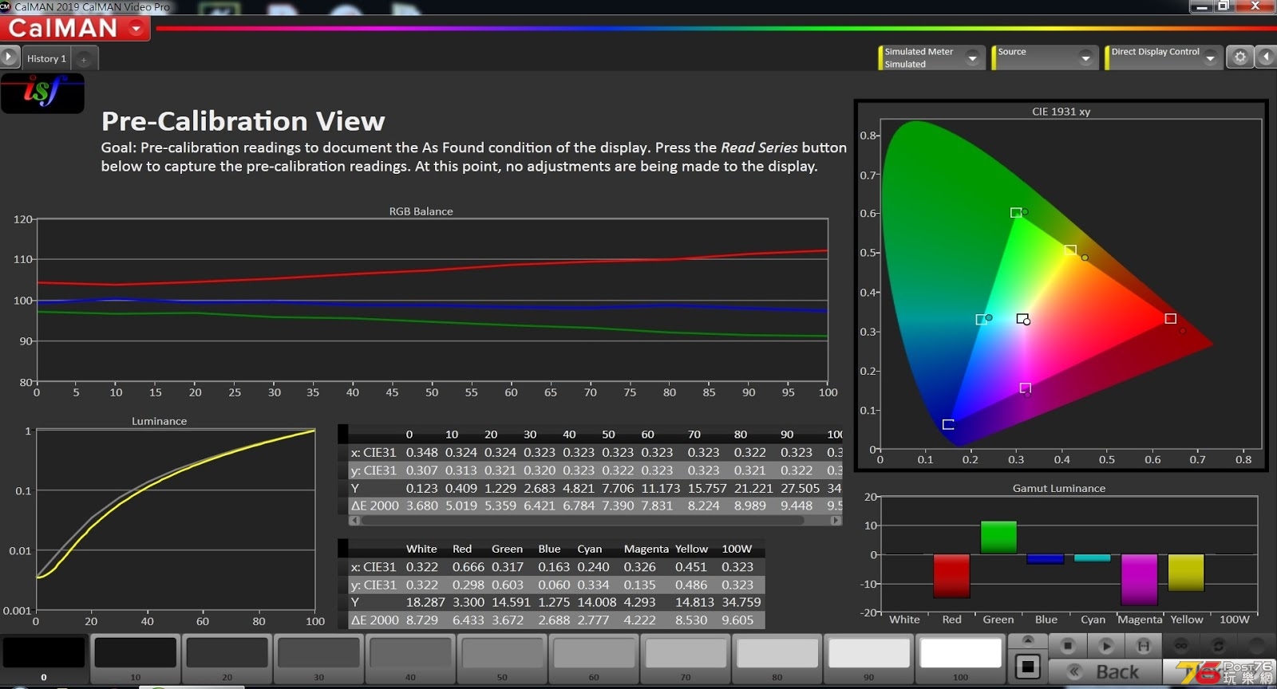Select the 70 percent grayscale patch
The image size is (1277, 689).
coord(686,659)
